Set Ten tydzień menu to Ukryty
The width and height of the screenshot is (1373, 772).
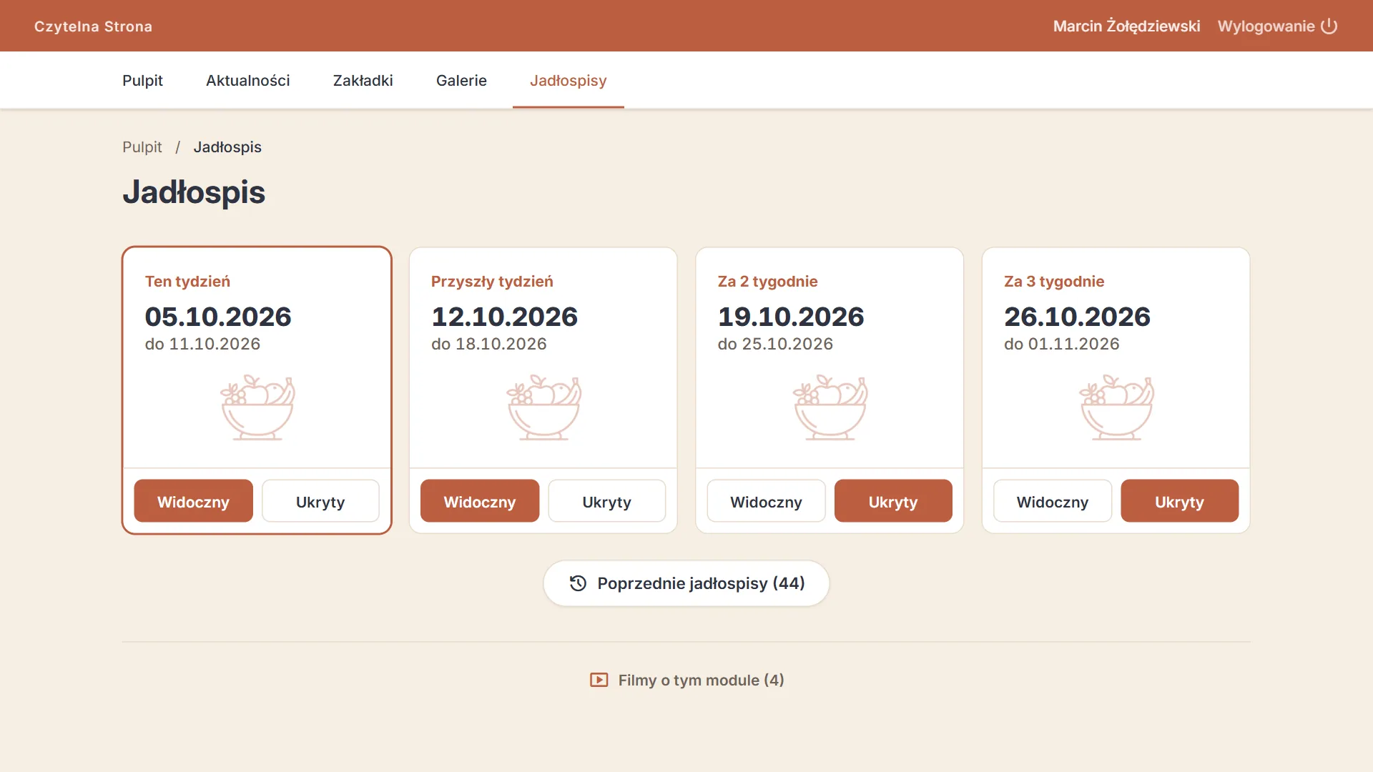point(320,501)
